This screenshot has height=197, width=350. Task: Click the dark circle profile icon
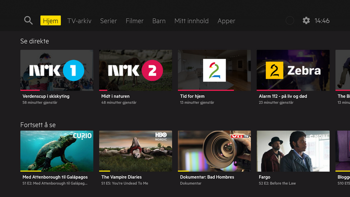point(290,20)
